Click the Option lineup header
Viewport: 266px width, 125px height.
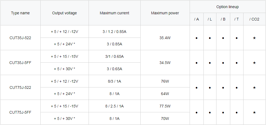pos(228,7)
